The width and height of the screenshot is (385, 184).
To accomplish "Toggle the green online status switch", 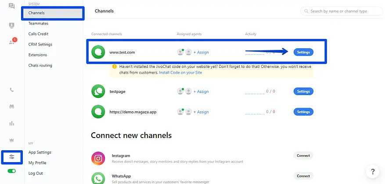I will (x=12, y=171).
